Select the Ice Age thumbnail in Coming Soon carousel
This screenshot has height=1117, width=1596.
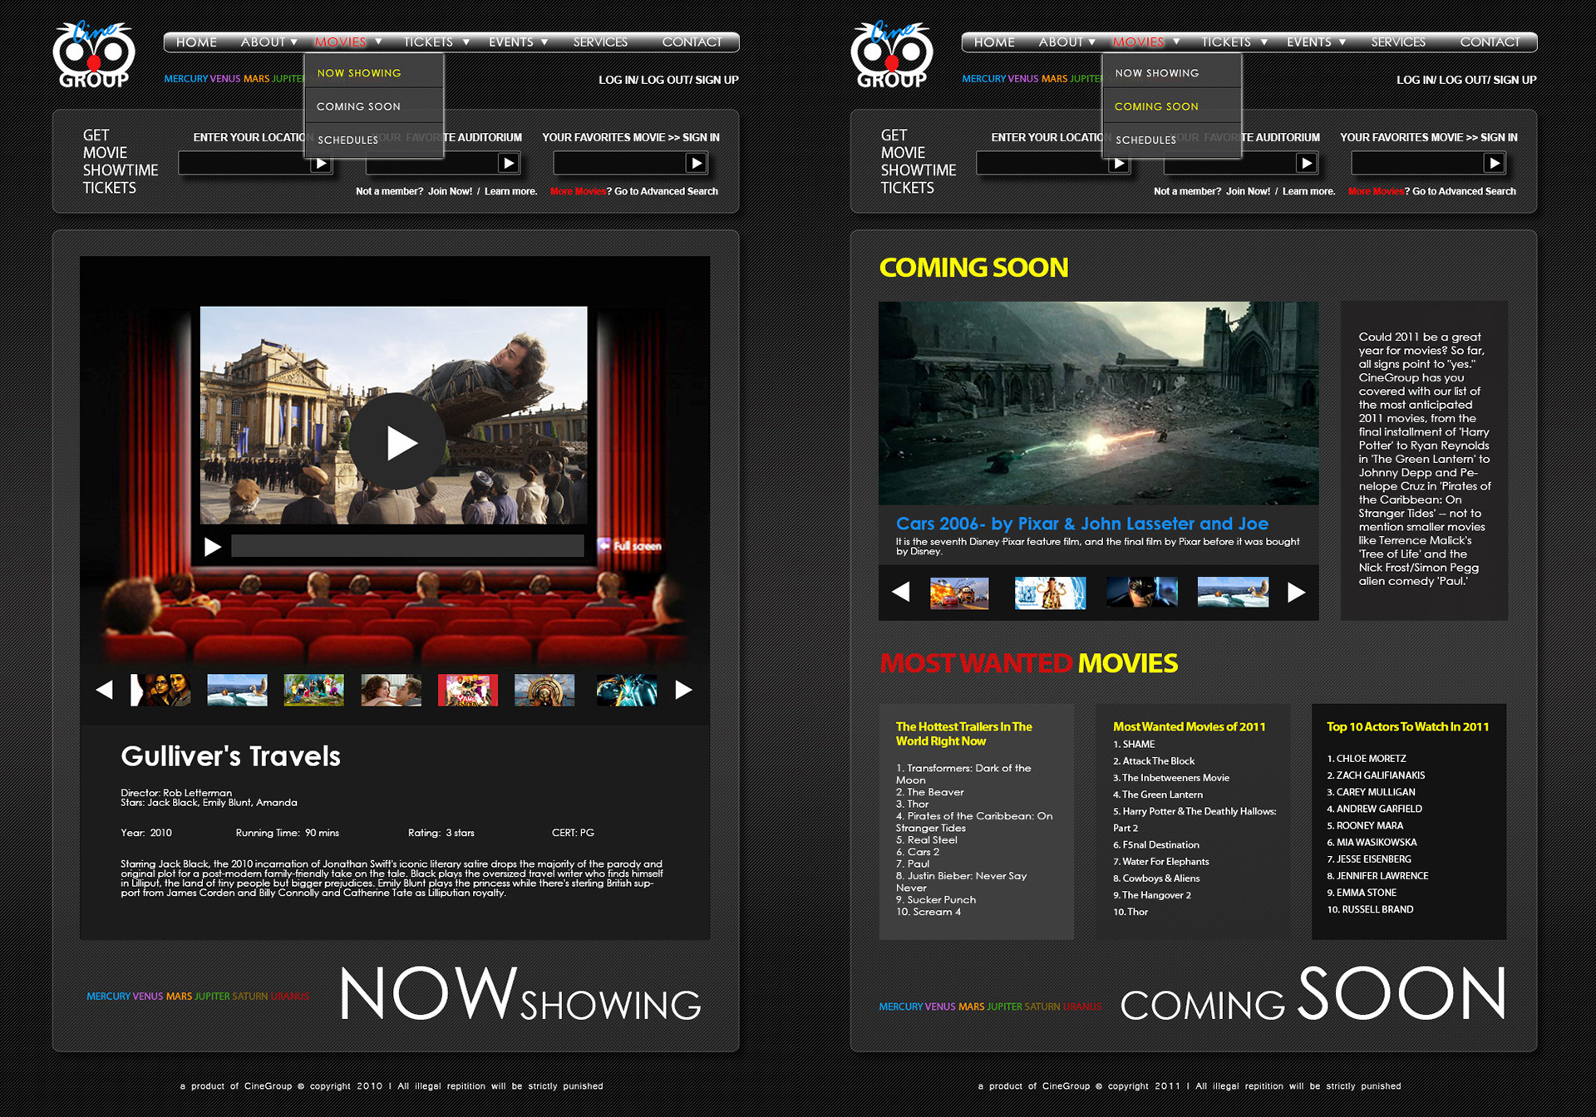pyautogui.click(x=1050, y=593)
